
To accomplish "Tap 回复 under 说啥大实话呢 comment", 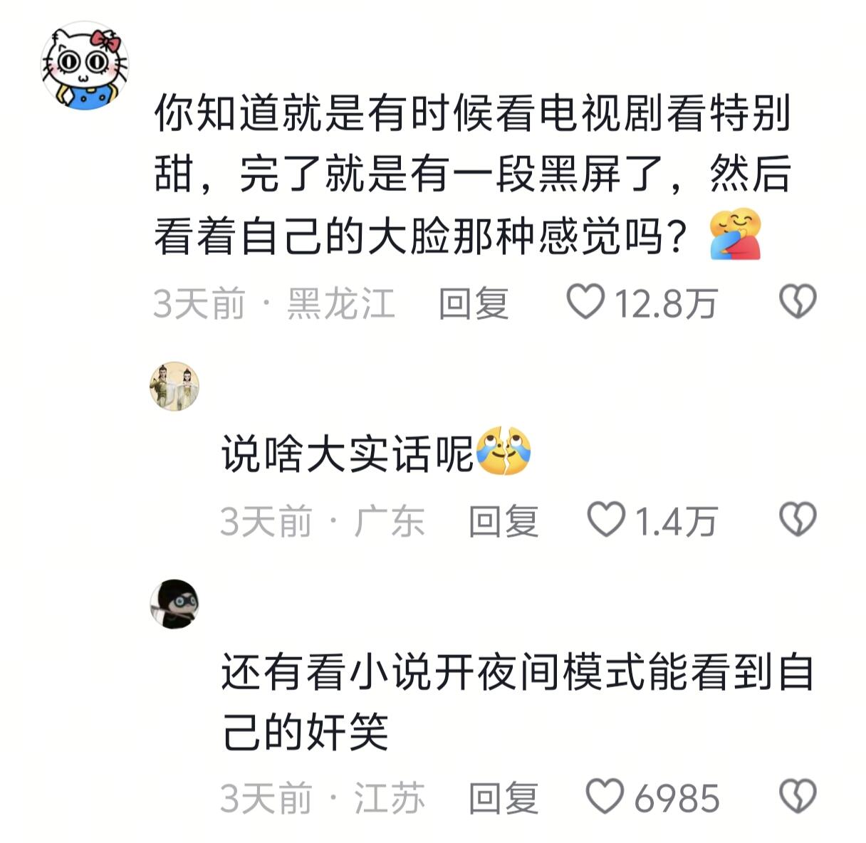I will coord(504,521).
